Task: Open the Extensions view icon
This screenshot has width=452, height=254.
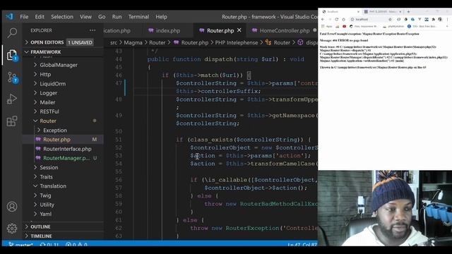Action: click(12, 121)
